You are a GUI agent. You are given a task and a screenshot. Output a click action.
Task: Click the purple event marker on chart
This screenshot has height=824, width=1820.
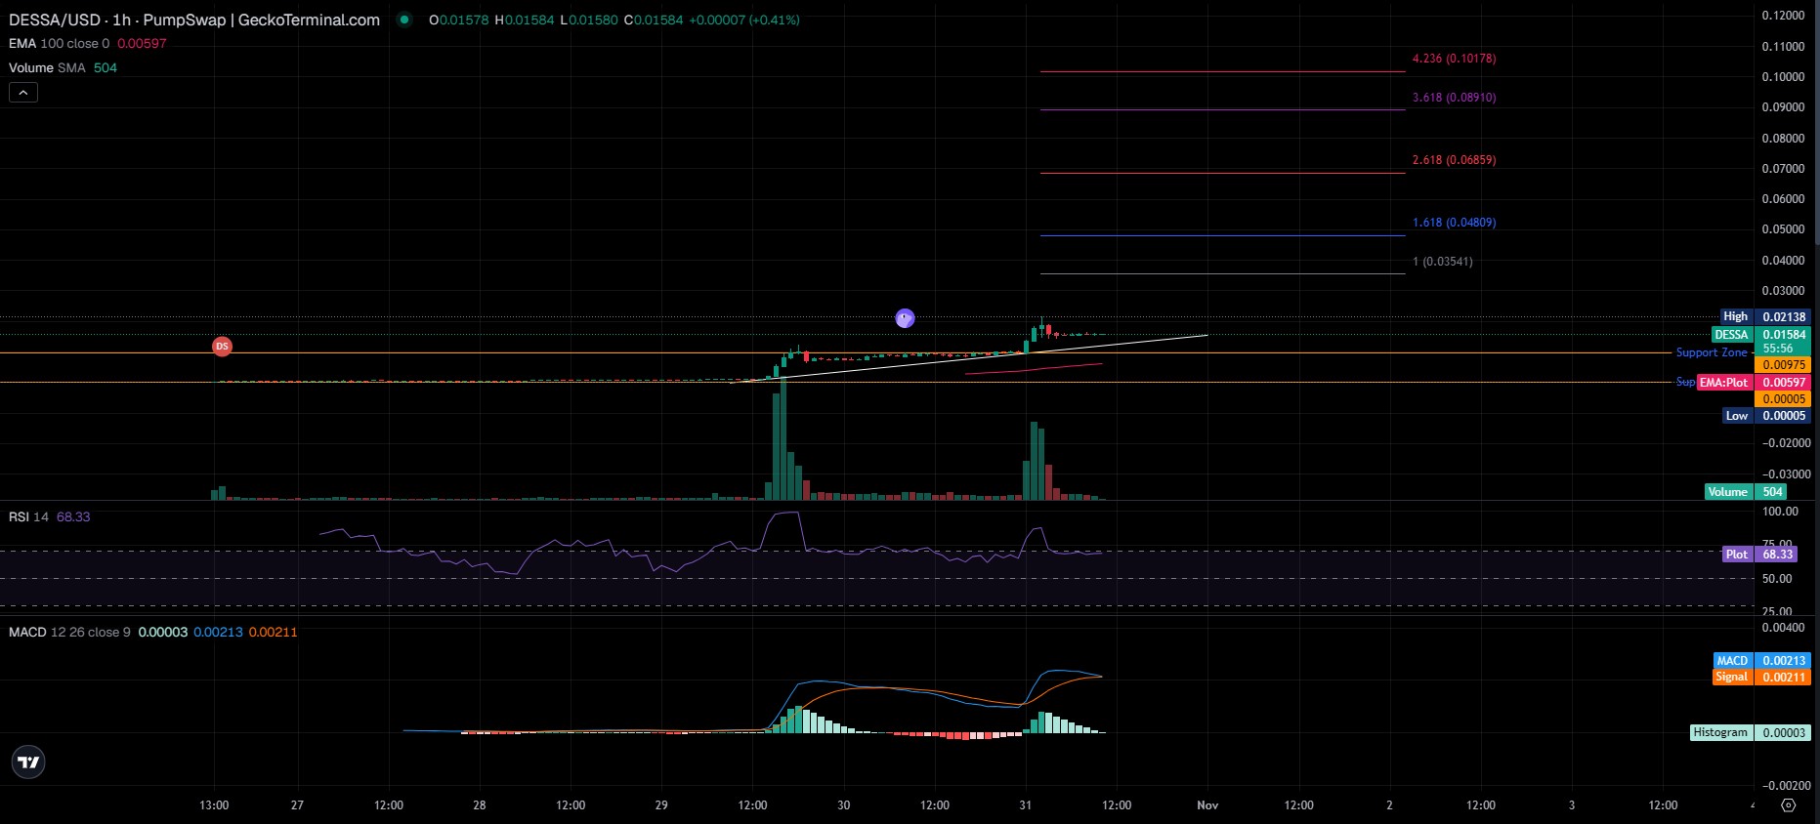coord(905,318)
